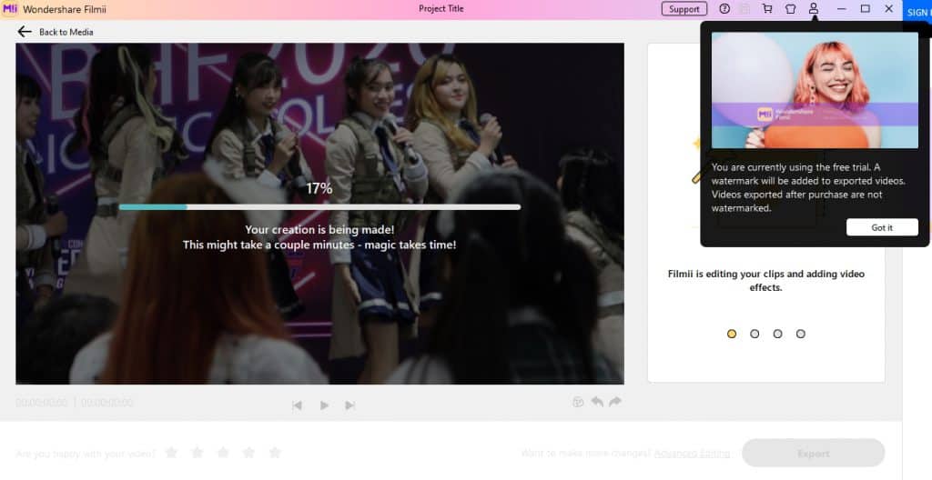Image resolution: width=932 pixels, height=480 pixels.
Task: Click the redo arrow below the preview
Action: click(615, 402)
